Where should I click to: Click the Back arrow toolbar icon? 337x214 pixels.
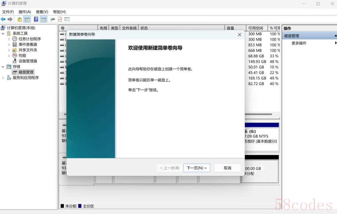[3, 19]
